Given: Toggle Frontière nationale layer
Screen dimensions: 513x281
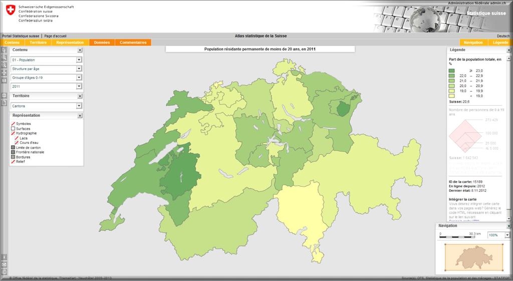Looking at the screenshot, I should [13, 152].
